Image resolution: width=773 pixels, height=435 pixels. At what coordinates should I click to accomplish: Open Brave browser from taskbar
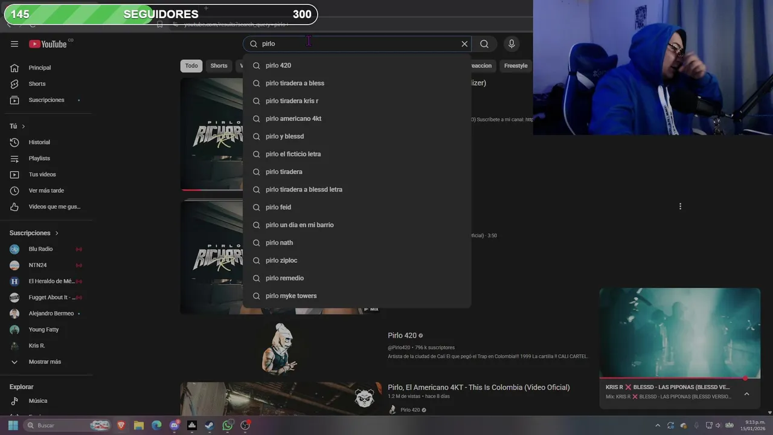coord(121,425)
